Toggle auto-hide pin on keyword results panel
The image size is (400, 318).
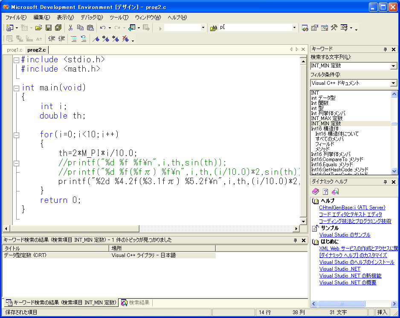(295, 240)
